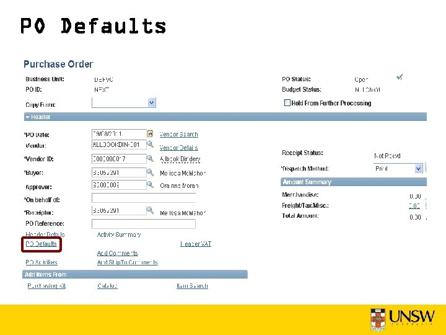Open the PO Activities link
The image size is (446, 335).
click(x=42, y=262)
